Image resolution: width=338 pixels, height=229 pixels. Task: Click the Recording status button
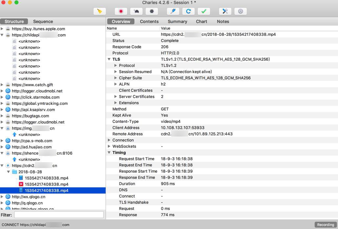point(326,225)
